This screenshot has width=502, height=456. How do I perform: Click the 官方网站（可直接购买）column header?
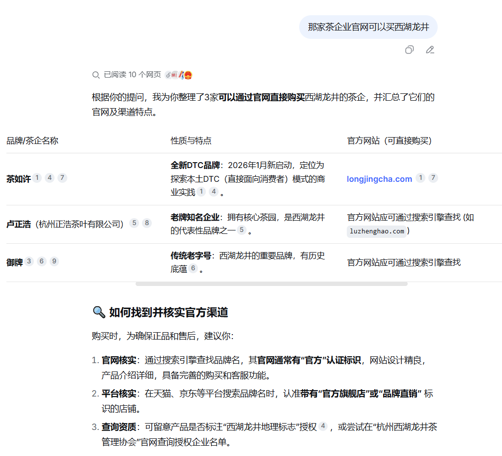(390, 141)
